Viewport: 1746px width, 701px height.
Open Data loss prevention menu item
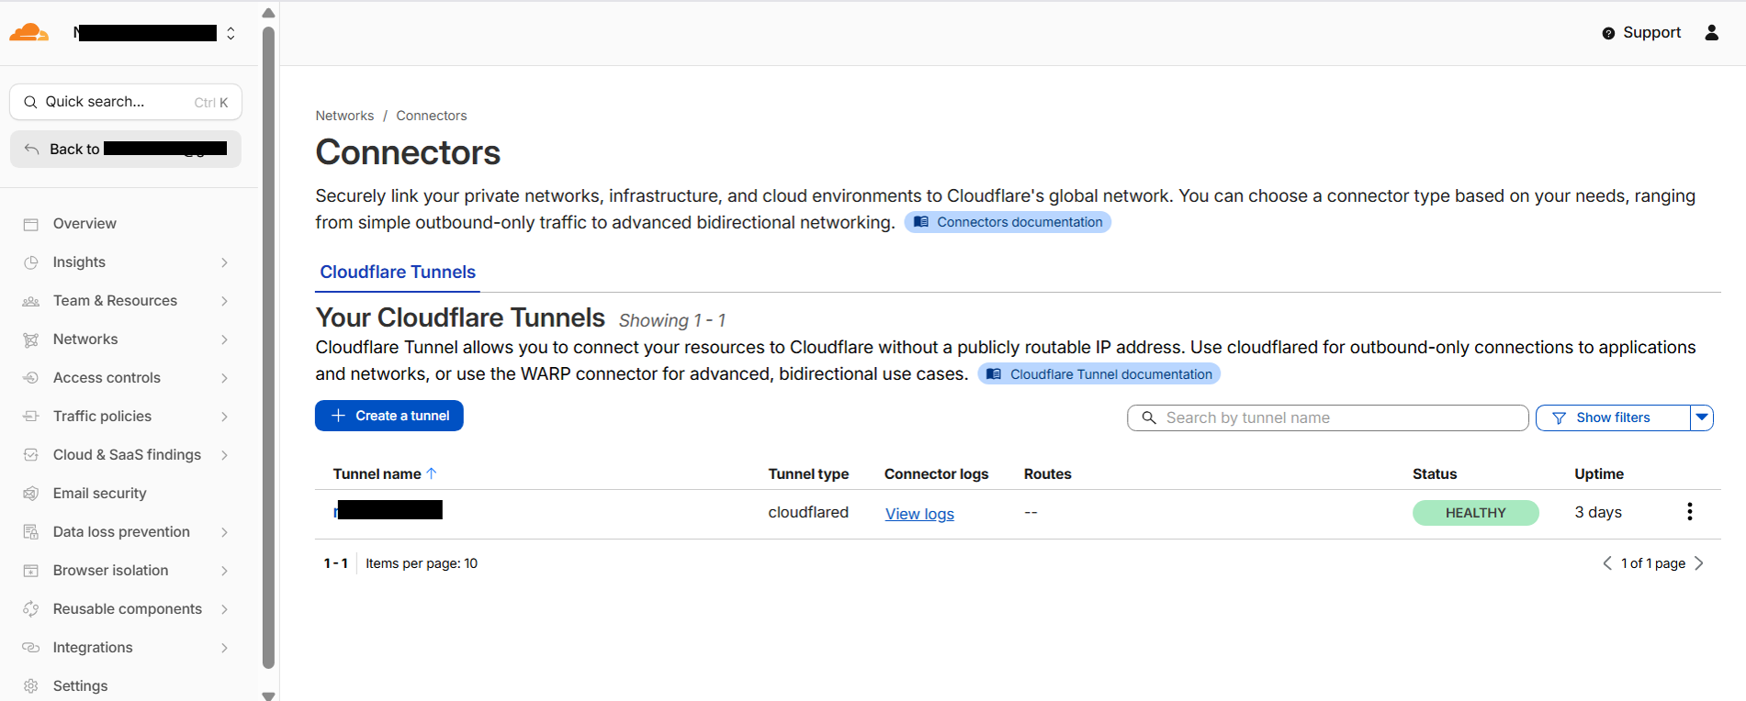(x=121, y=532)
